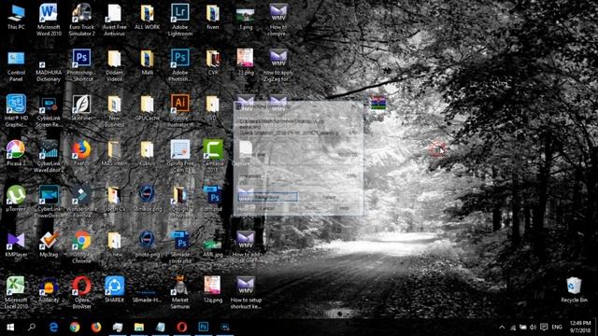
Task: Select the Dodam Videos folder
Action: [x=114, y=65]
